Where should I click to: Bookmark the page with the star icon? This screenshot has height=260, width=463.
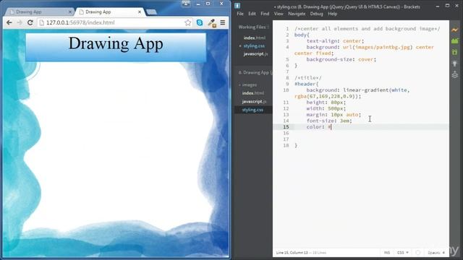188,22
